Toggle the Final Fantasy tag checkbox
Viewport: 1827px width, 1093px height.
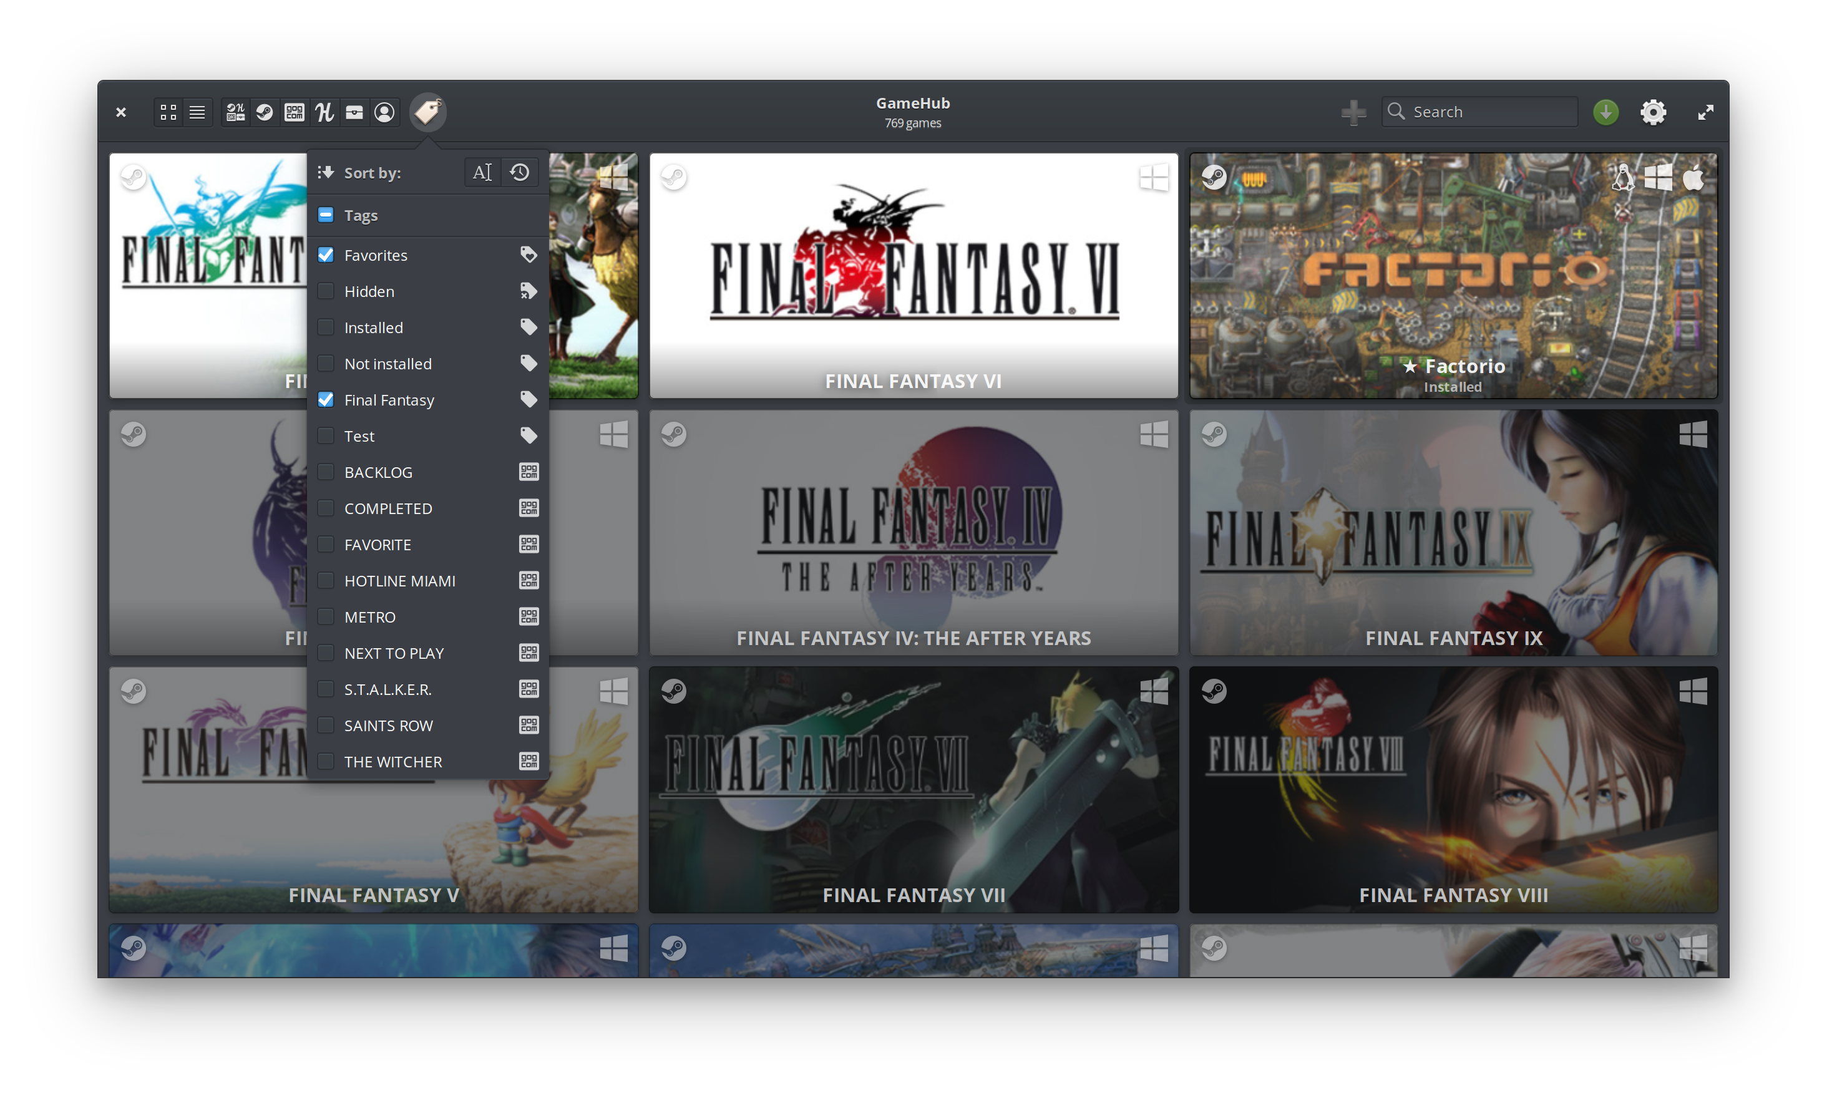coord(326,400)
